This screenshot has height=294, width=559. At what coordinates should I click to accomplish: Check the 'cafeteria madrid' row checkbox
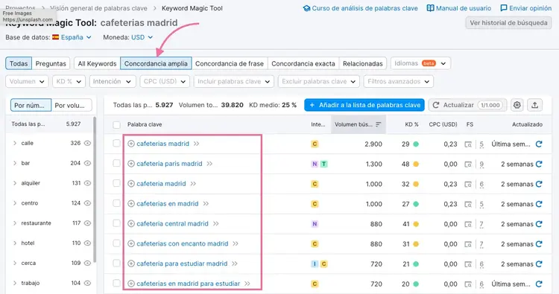(x=116, y=183)
